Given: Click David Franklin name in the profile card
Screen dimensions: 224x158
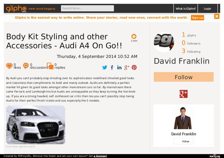Looking at the screenshot, I should (x=183, y=134).
